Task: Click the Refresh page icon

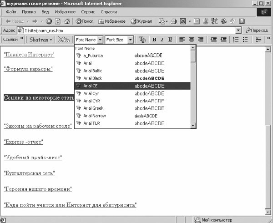Action: 58,21
